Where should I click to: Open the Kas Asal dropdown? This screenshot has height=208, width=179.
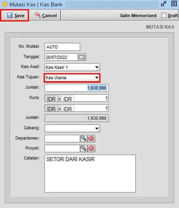[72, 67]
